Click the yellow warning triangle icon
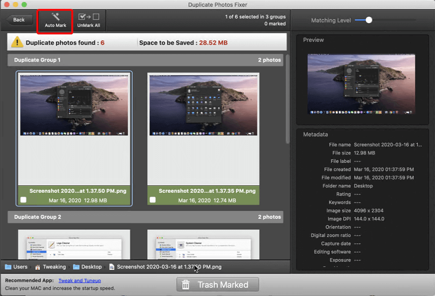The height and width of the screenshot is (296, 435). (x=17, y=42)
